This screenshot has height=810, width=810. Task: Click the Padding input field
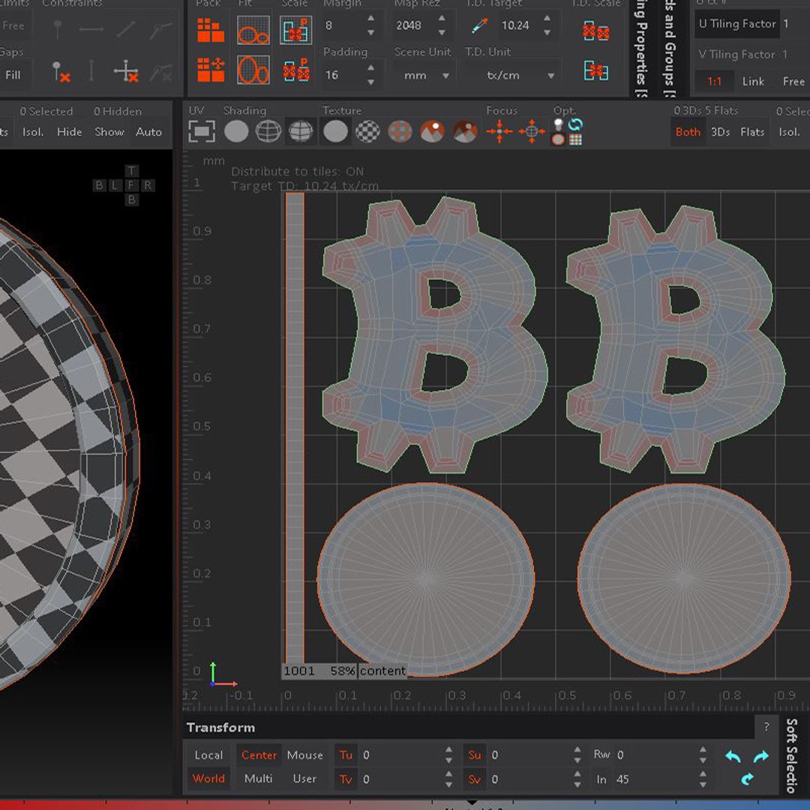(344, 76)
